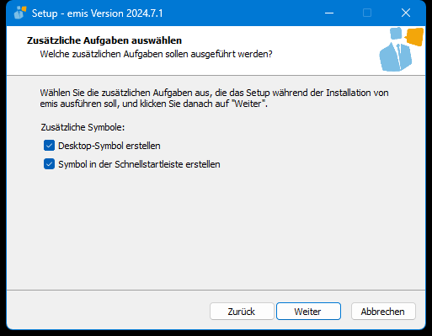
Task: Click "Welche zusätzlichen Aufgaben sollen ausgeführt werden?"
Action: tap(156, 54)
